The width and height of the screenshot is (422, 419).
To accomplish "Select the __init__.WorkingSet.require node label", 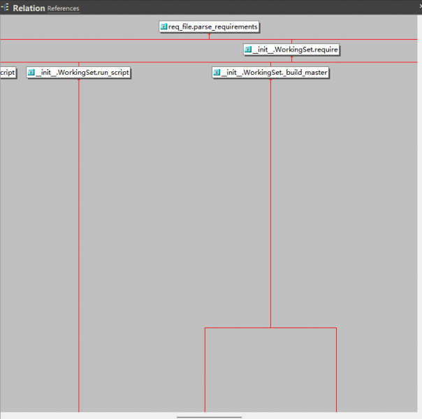I will pyautogui.click(x=296, y=50).
